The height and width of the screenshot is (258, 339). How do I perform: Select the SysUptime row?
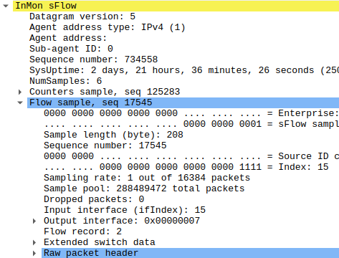pos(184,70)
